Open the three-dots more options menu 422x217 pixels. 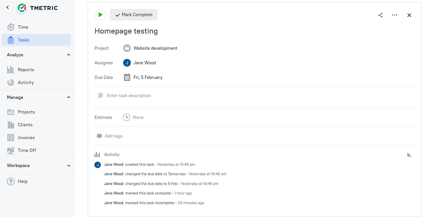click(x=395, y=15)
